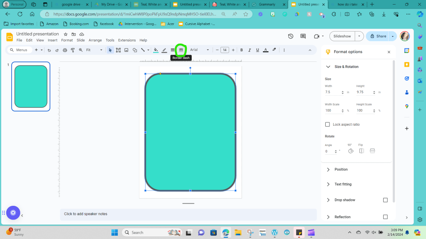Viewport: 426px width, 239px height.
Task: Expand the Position section
Action: coord(341,169)
